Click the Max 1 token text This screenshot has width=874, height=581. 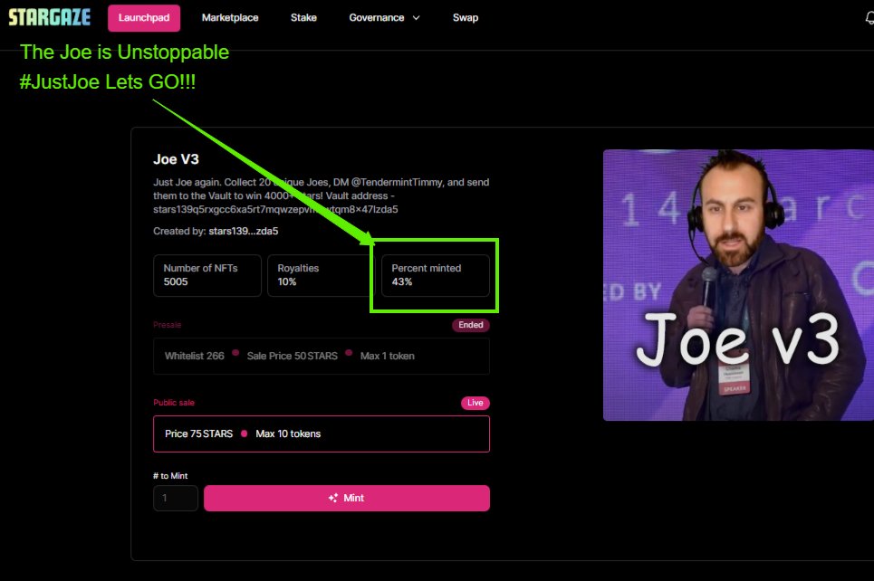tap(388, 356)
